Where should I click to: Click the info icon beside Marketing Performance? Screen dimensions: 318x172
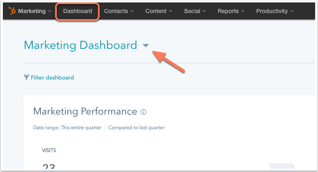point(143,112)
